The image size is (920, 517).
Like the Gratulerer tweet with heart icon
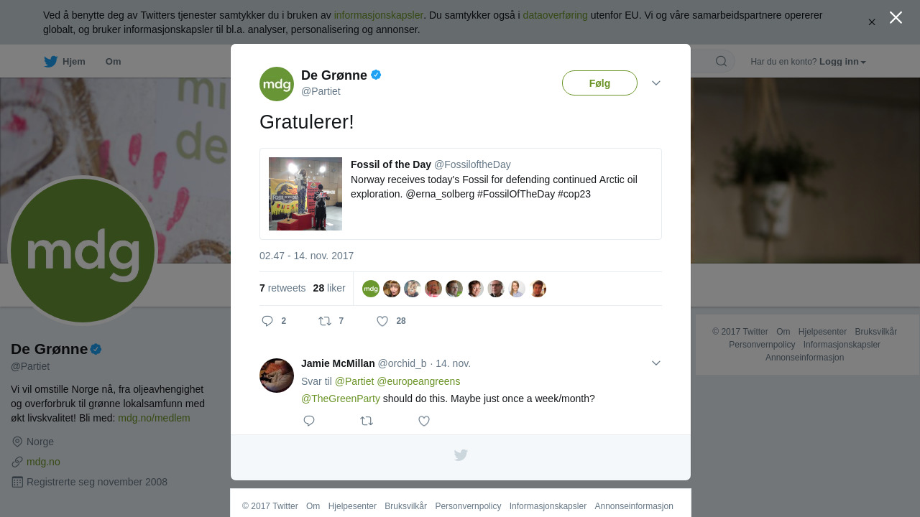[x=382, y=321]
